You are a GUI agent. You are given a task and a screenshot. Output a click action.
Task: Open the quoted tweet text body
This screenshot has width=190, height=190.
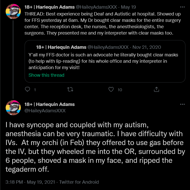(103, 61)
